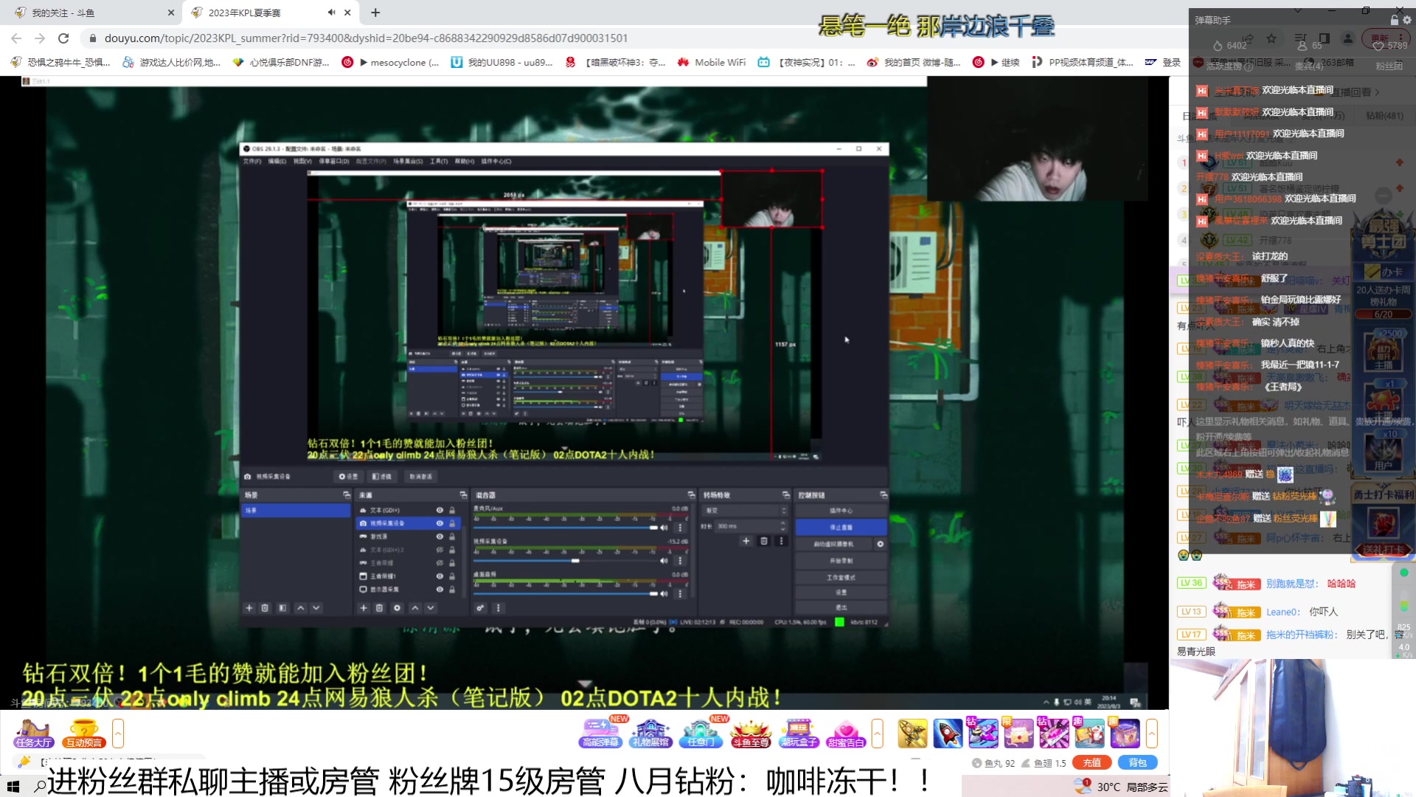The width and height of the screenshot is (1416, 797).
Task: Click OBS virtual camera settings gear
Action: click(x=880, y=544)
